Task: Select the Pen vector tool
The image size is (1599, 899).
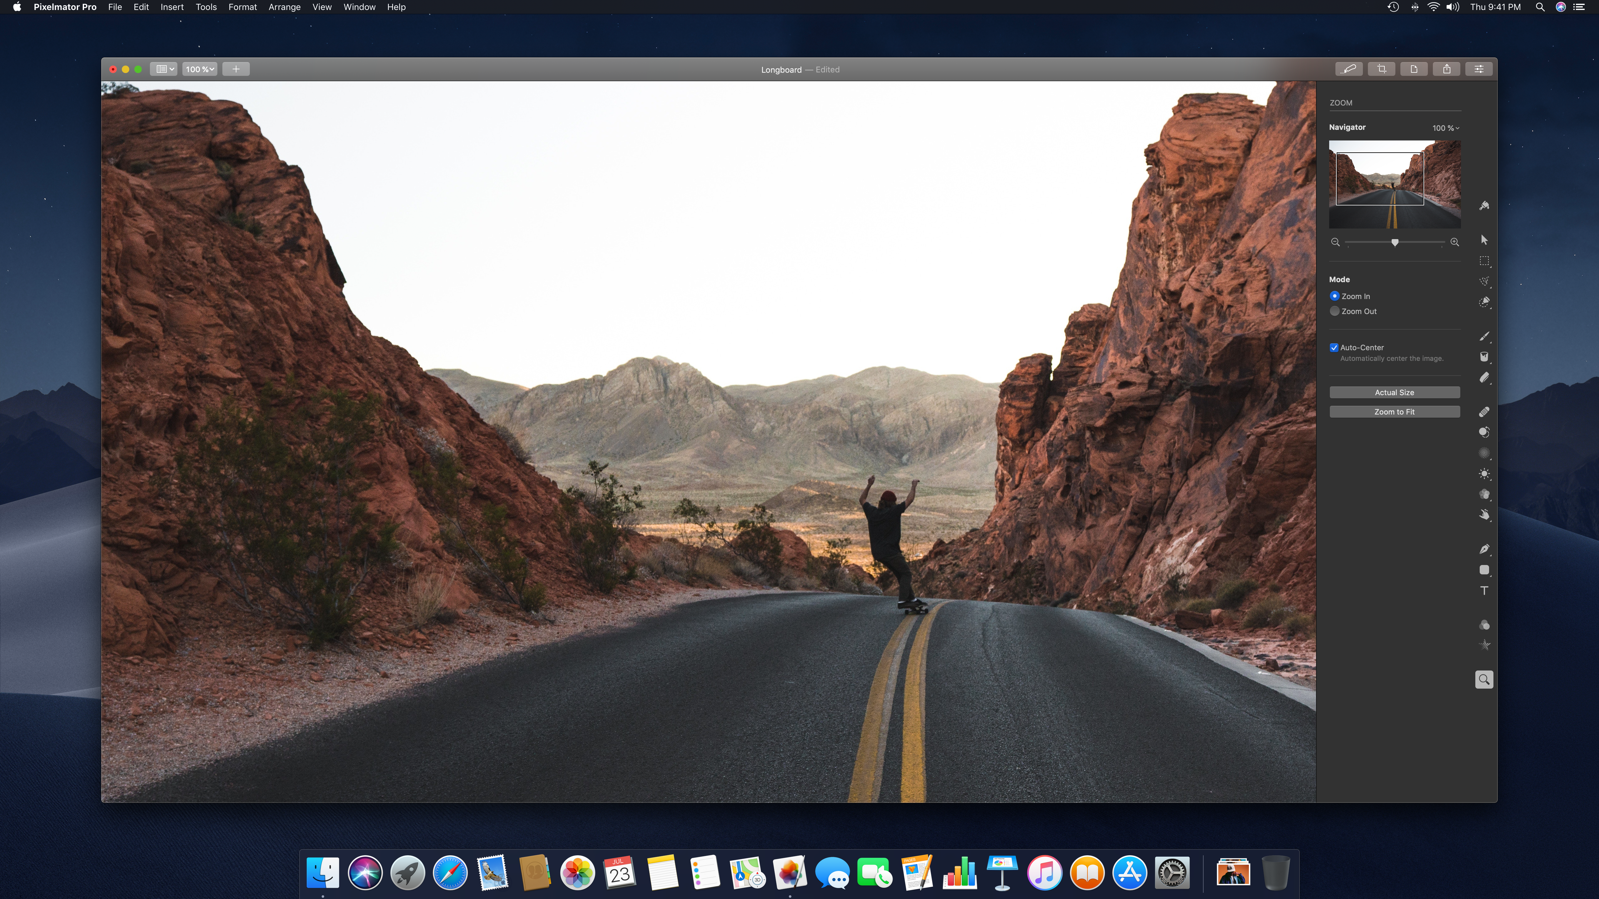Action: (x=1484, y=549)
